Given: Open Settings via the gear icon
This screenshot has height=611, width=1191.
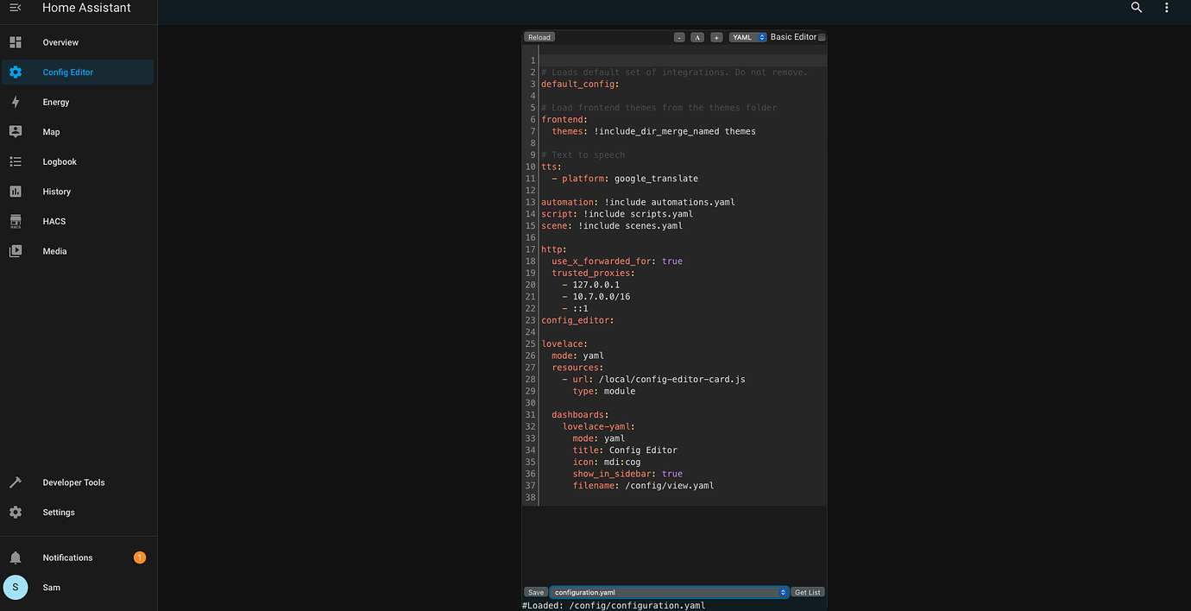Looking at the screenshot, I should click(16, 512).
